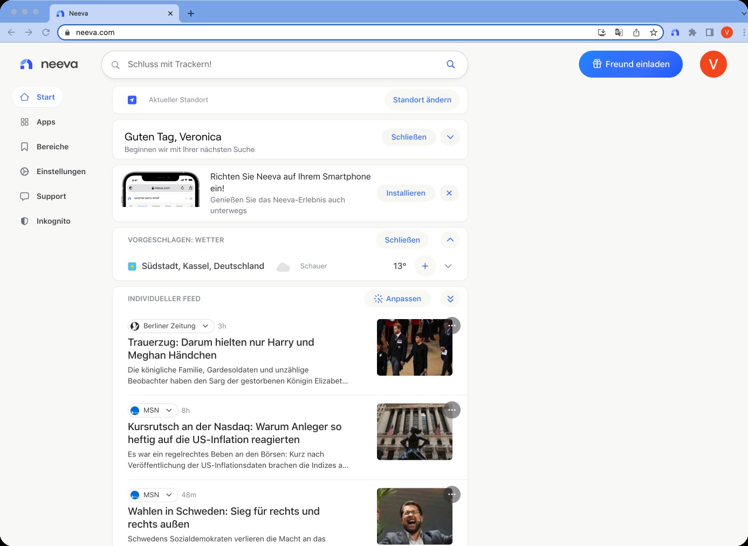Click Südstadt, Kassel, Deutschland weather location
Image resolution: width=748 pixels, height=546 pixels.
[x=203, y=266]
